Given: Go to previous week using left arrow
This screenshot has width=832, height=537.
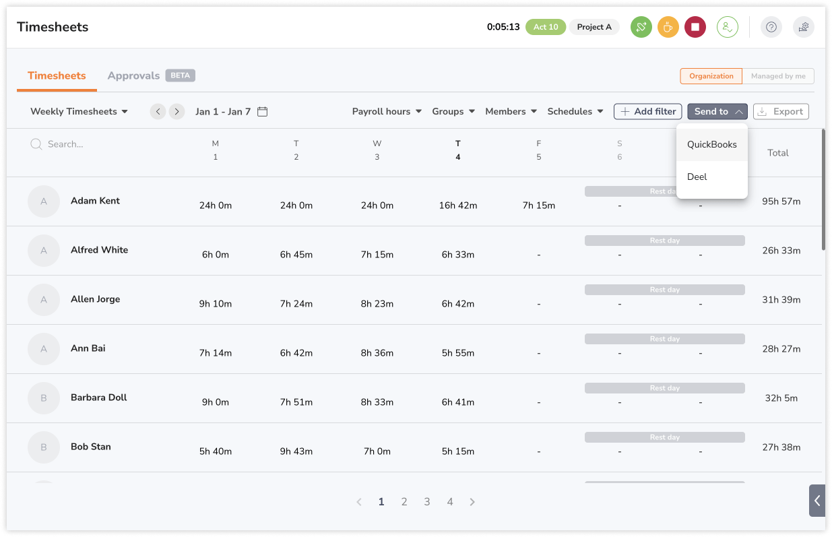Looking at the screenshot, I should click(158, 111).
